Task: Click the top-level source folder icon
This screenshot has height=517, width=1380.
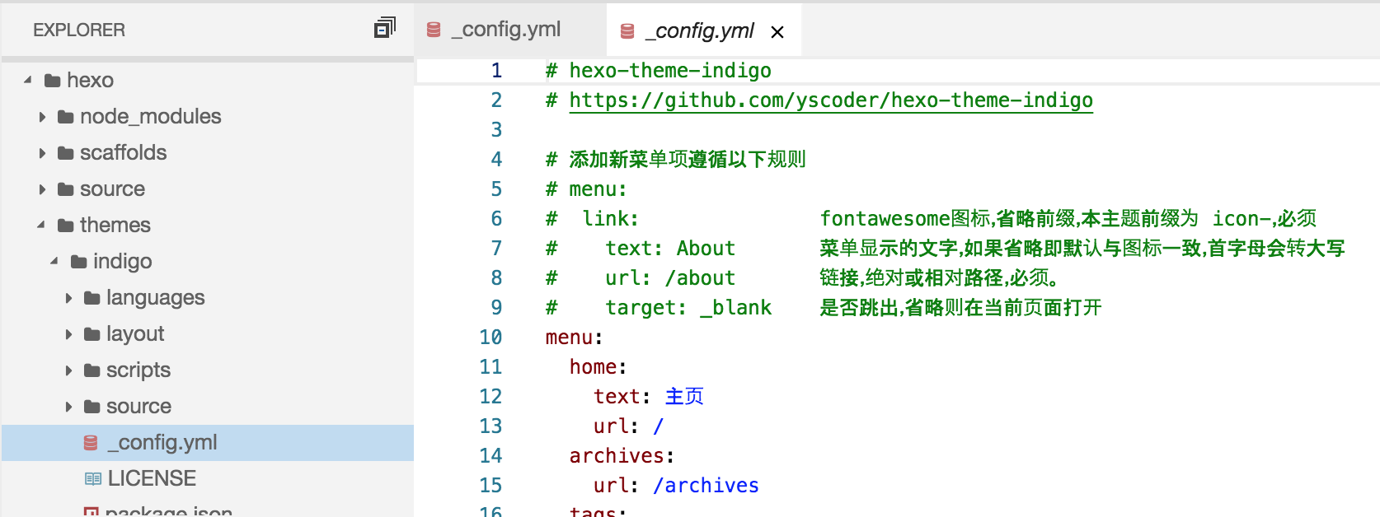Action: (x=66, y=189)
